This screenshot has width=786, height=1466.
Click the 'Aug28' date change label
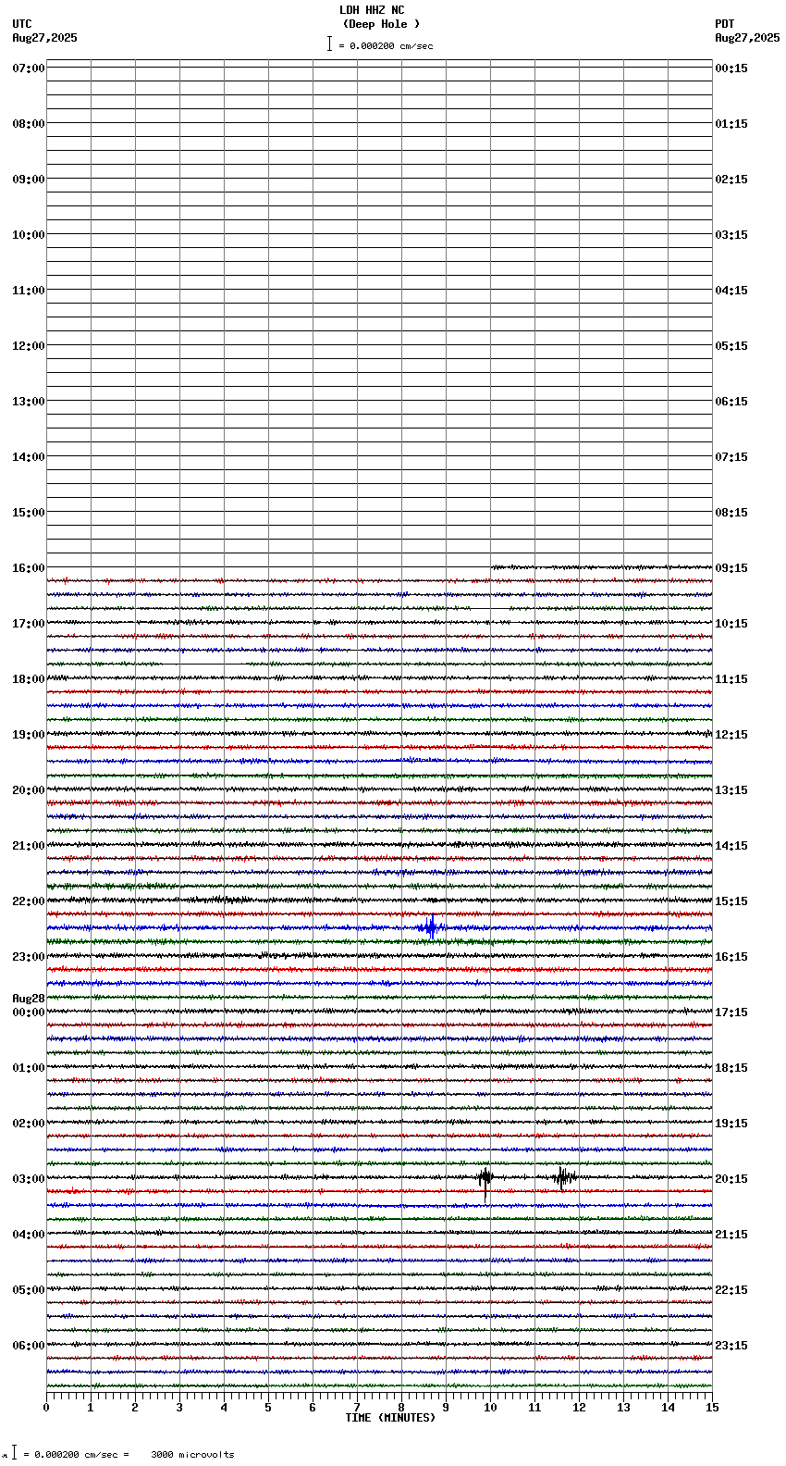(x=29, y=999)
